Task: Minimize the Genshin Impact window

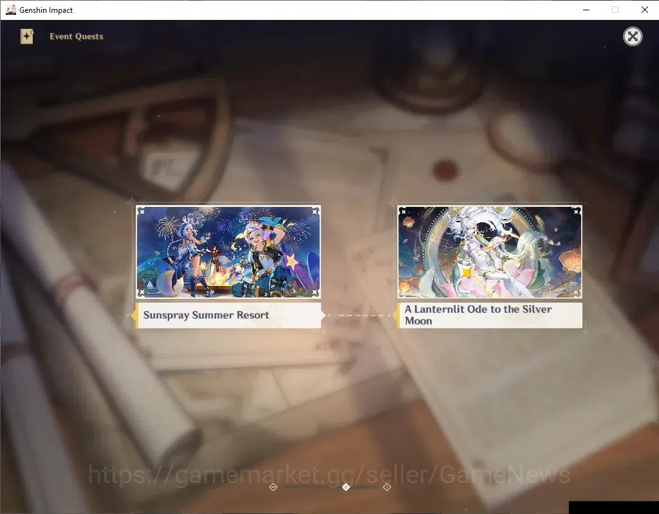Action: coord(586,10)
